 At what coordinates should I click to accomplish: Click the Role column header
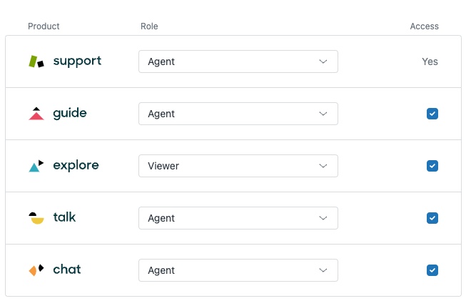pyautogui.click(x=149, y=26)
